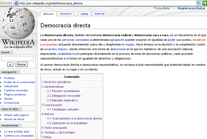This screenshot has height=139, width=207.
Task: Click the Ayuda navigation link
Action: pyautogui.click(x=8, y=99)
